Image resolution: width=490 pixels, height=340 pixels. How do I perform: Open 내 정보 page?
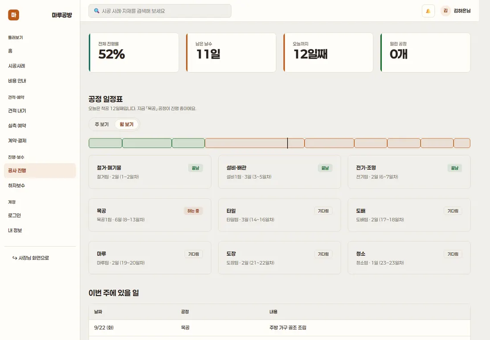pyautogui.click(x=40, y=231)
